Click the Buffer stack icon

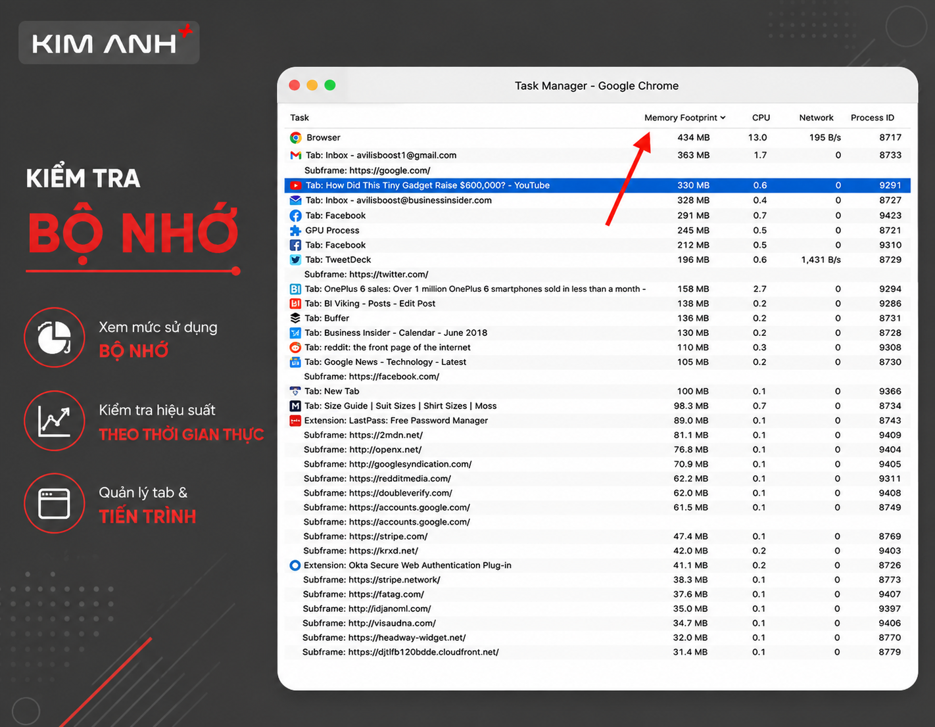click(x=295, y=318)
